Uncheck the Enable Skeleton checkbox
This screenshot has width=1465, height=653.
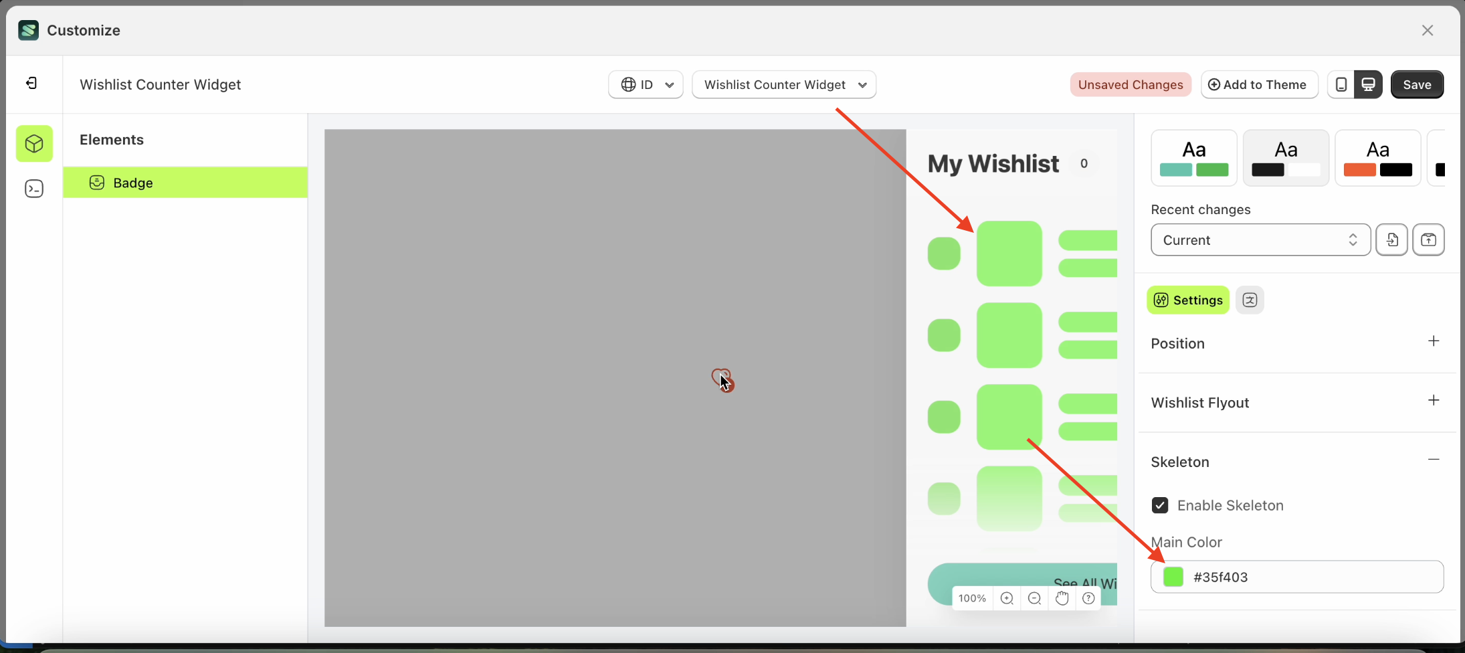[x=1161, y=505]
